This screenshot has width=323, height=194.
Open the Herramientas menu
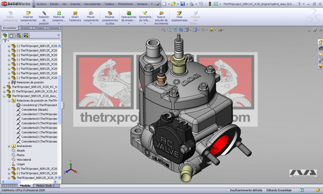92,4
